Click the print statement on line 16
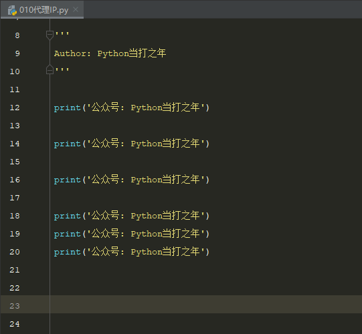The image size is (362, 334). 132,180
